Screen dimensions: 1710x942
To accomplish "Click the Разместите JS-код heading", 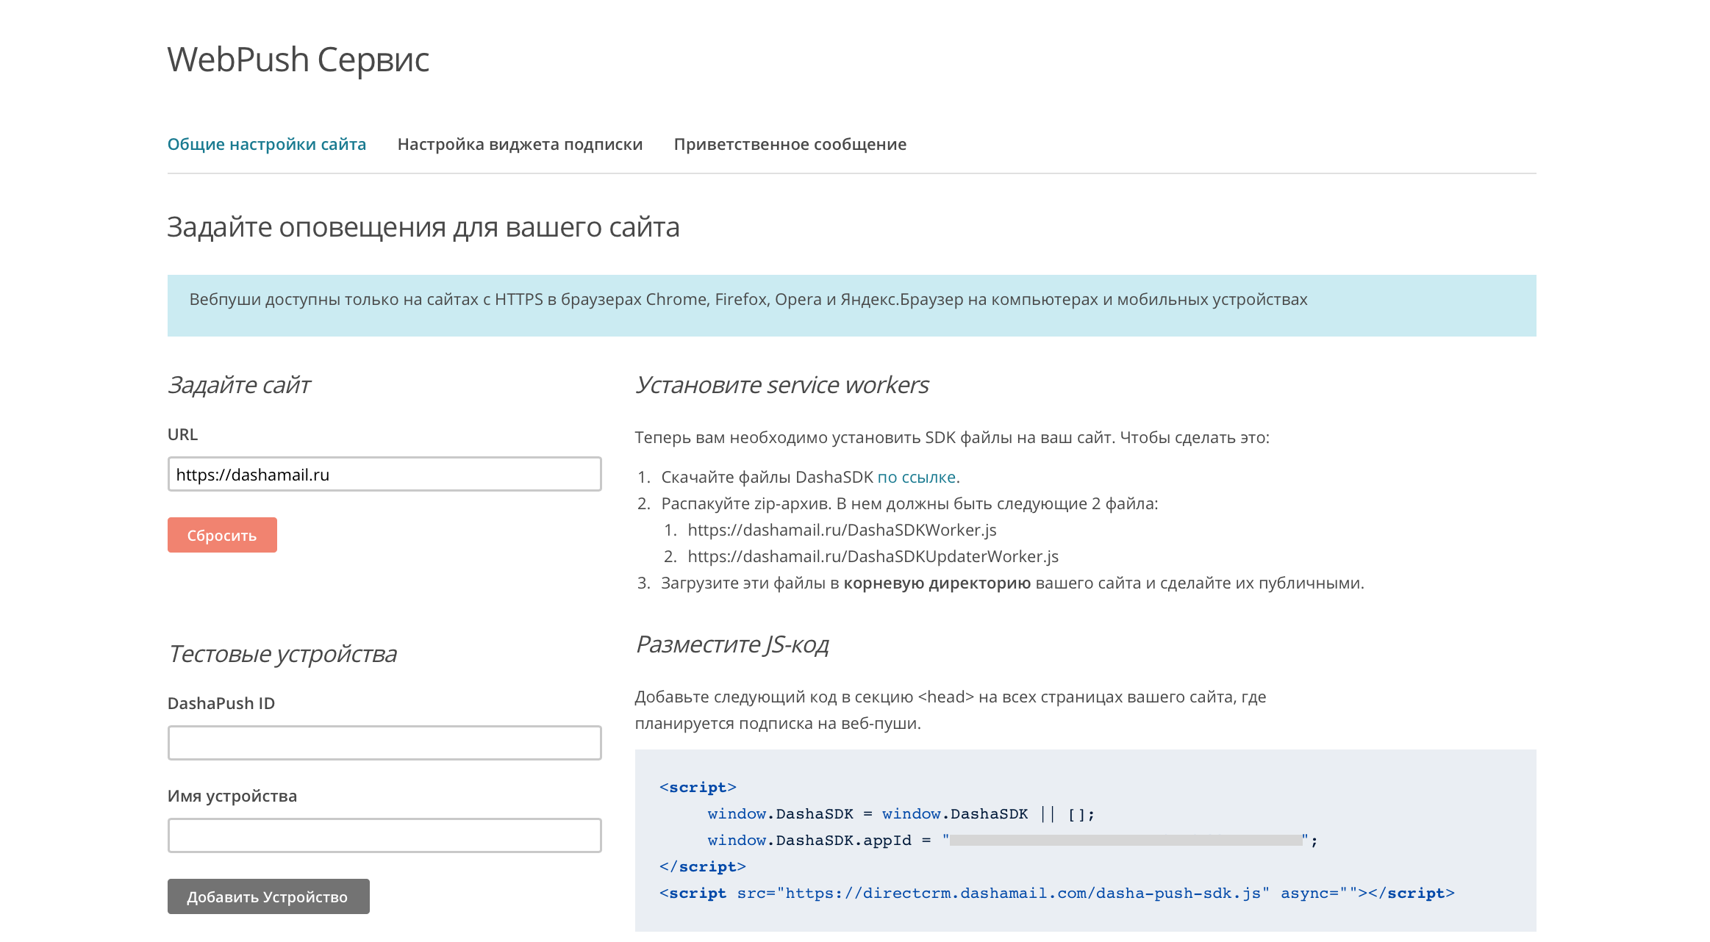I will 731,644.
